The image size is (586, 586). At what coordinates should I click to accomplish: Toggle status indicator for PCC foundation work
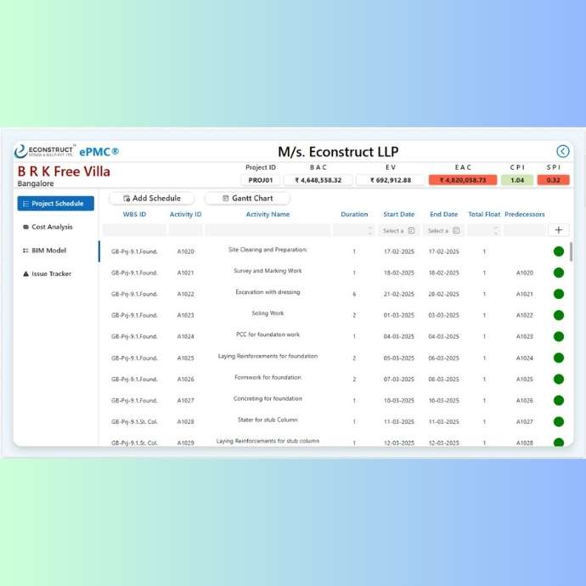[x=559, y=336]
